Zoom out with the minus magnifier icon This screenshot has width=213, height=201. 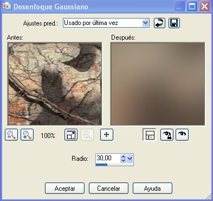11,135
